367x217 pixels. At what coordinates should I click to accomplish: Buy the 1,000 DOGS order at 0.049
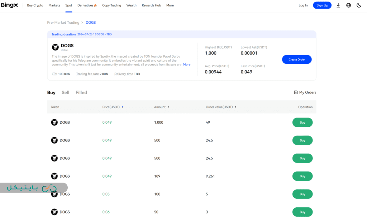[x=302, y=122]
